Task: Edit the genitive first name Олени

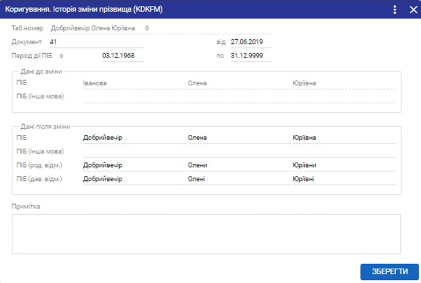Action: click(238, 165)
